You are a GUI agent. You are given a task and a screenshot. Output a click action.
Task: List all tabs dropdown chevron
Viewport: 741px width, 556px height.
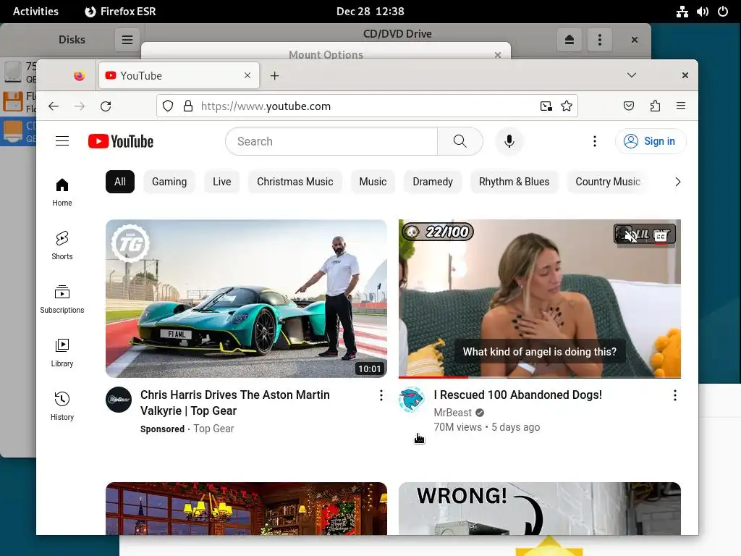tap(631, 75)
